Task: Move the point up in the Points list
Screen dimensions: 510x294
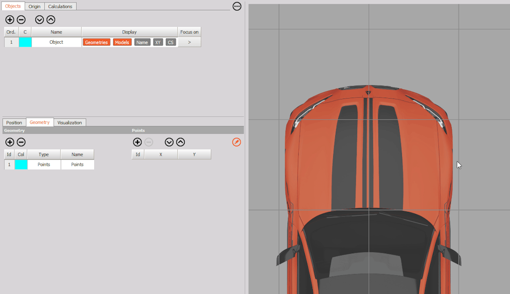Action: [180, 142]
